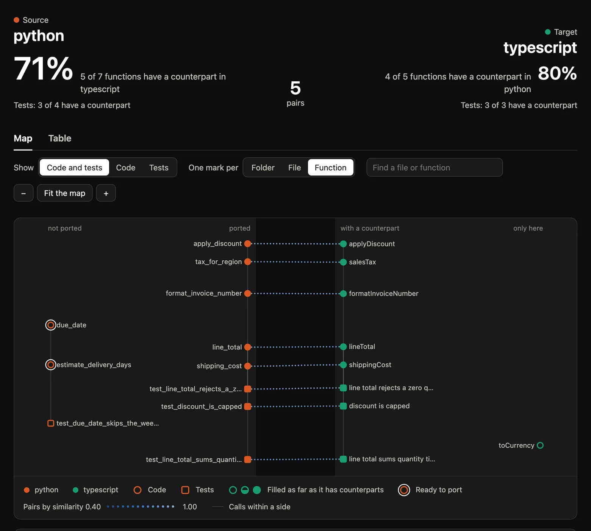Image resolution: width=591 pixels, height=531 pixels.
Task: Click the discount is capped green square
Action: coord(343,406)
